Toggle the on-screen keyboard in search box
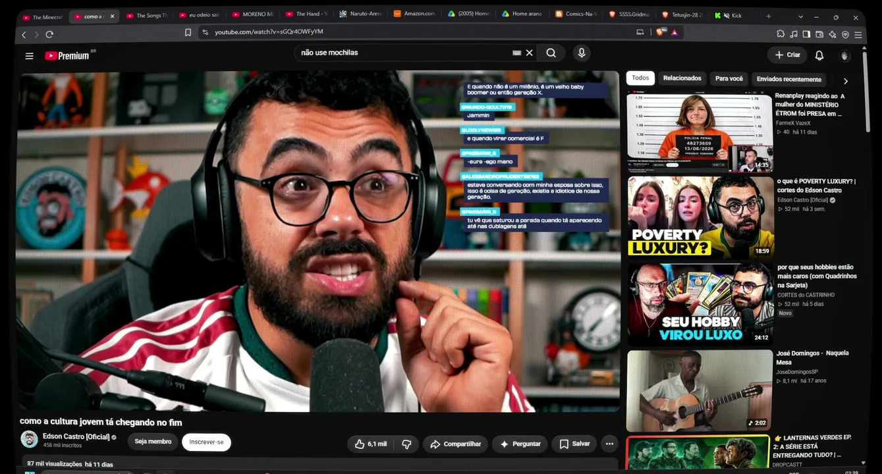Image resolution: width=882 pixels, height=474 pixels. [x=516, y=53]
